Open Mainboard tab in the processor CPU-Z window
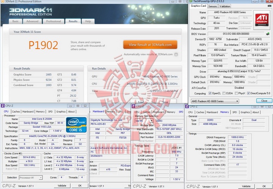The width and height of the screenshot is (273, 189). (28, 112)
